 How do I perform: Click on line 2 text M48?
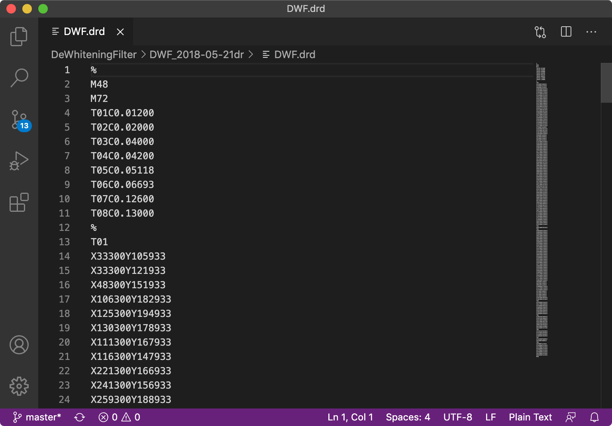[99, 84]
